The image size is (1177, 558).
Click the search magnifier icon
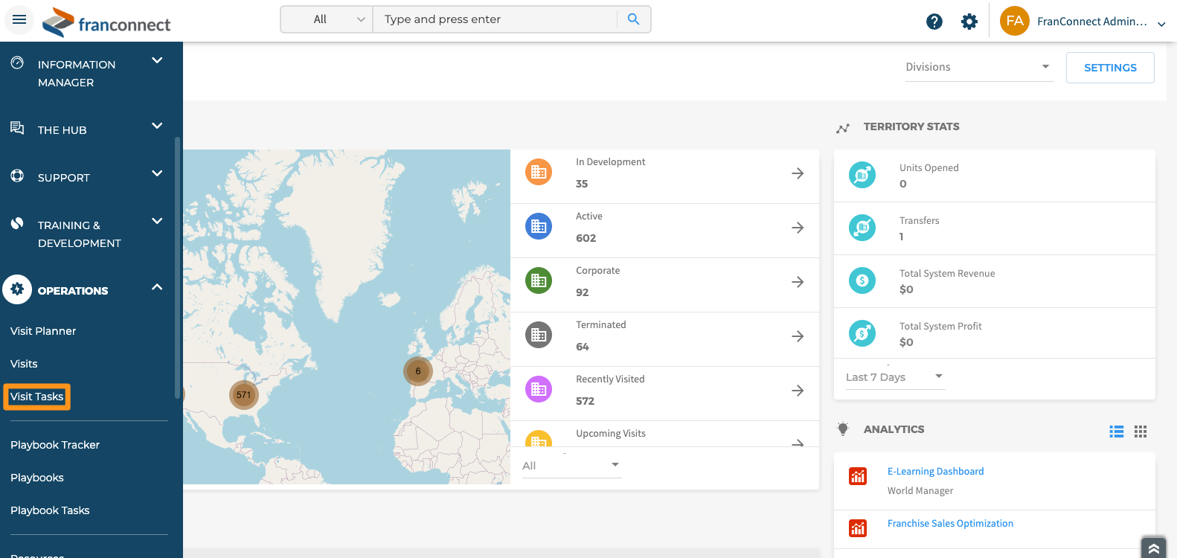[633, 19]
